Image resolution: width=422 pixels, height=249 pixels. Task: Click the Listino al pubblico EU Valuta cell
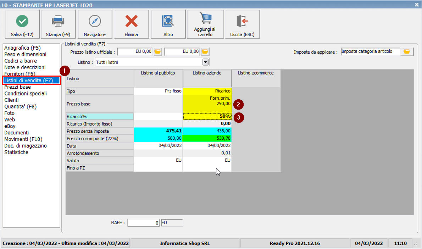pyautogui.click(x=158, y=160)
